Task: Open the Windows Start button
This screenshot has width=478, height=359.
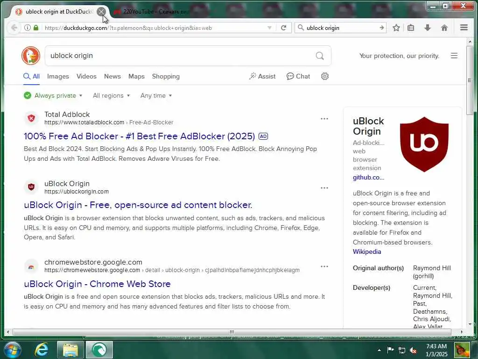Action: click(x=12, y=350)
